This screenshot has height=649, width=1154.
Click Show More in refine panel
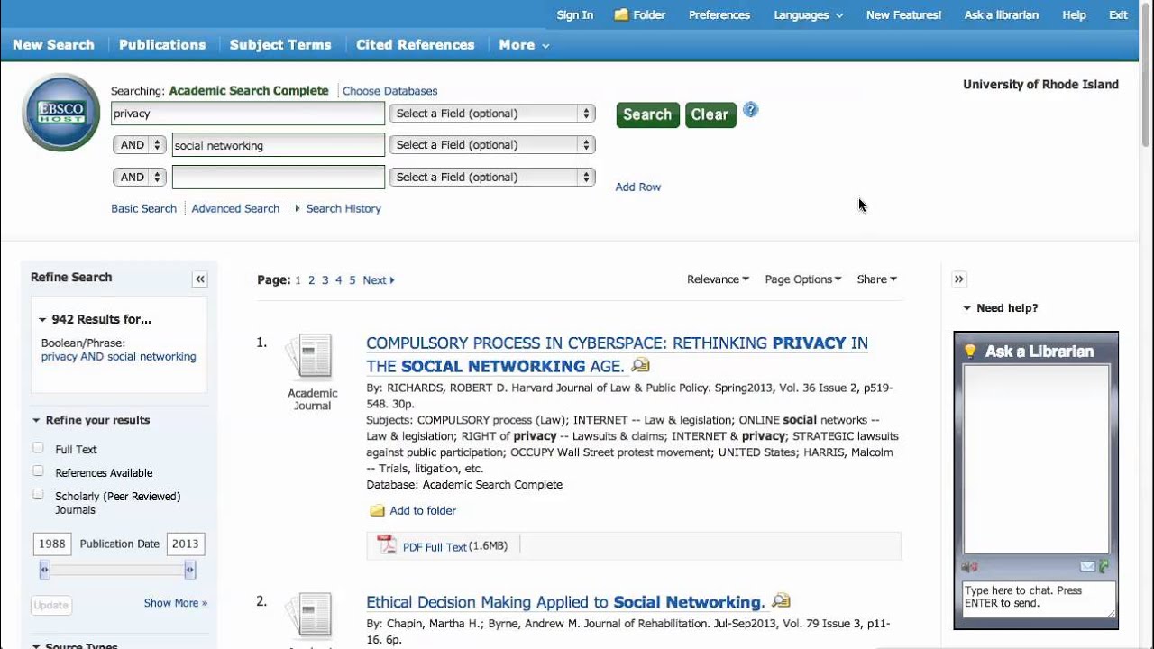(176, 603)
